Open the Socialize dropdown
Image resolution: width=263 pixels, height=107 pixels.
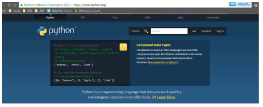click(206, 31)
